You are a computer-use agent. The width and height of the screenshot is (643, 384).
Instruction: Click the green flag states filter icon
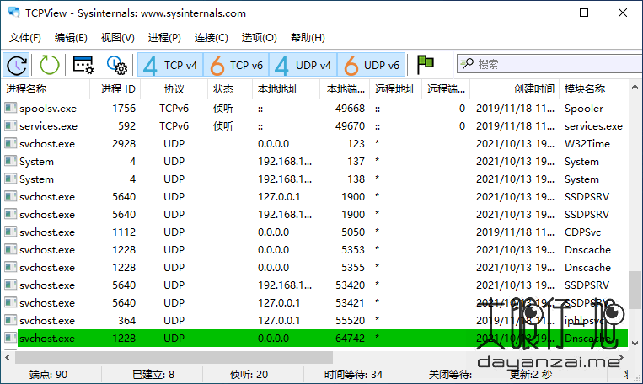pyautogui.click(x=426, y=64)
